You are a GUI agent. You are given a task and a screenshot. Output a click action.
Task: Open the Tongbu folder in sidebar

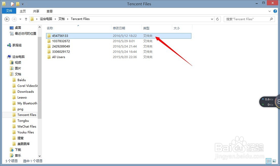click(x=23, y=121)
